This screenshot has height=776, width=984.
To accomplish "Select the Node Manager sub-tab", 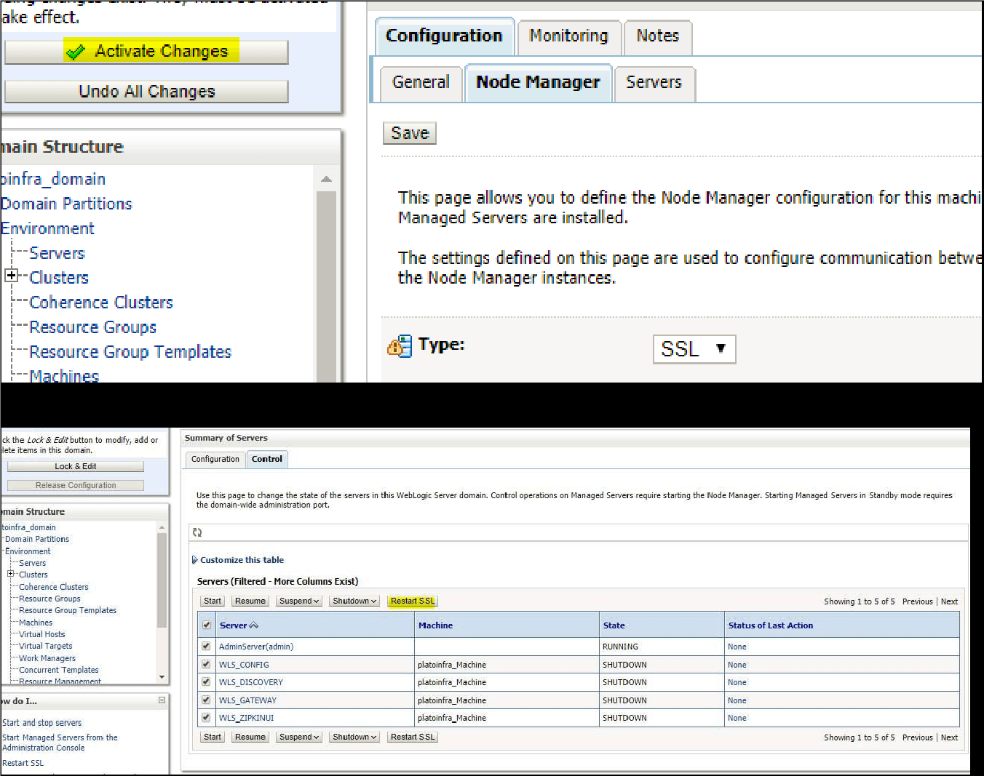I will (538, 83).
